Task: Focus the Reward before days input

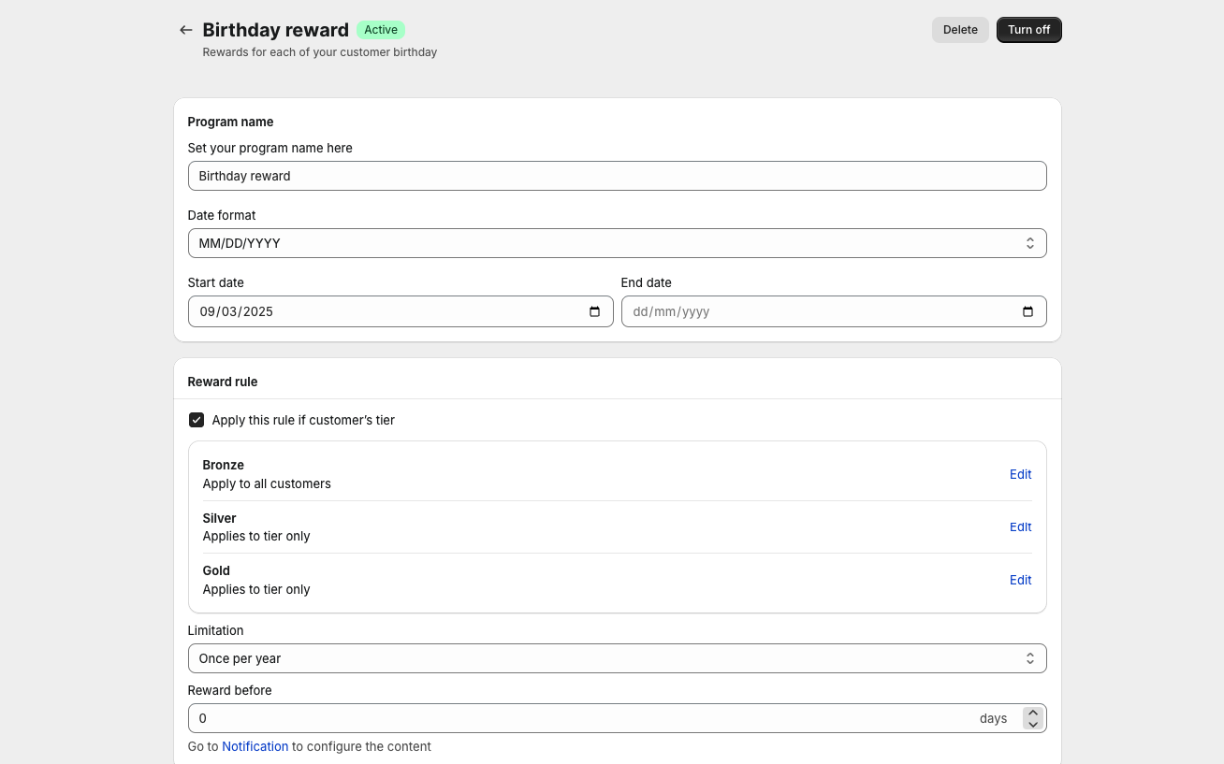Action: (x=580, y=718)
